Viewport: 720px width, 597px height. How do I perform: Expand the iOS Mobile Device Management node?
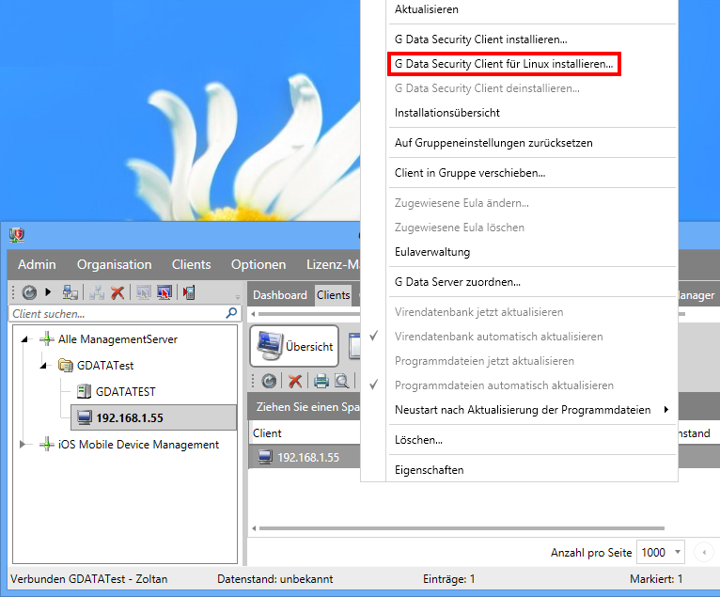(x=22, y=444)
